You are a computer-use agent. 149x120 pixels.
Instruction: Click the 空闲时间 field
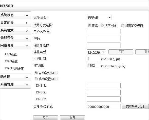click(94, 59)
